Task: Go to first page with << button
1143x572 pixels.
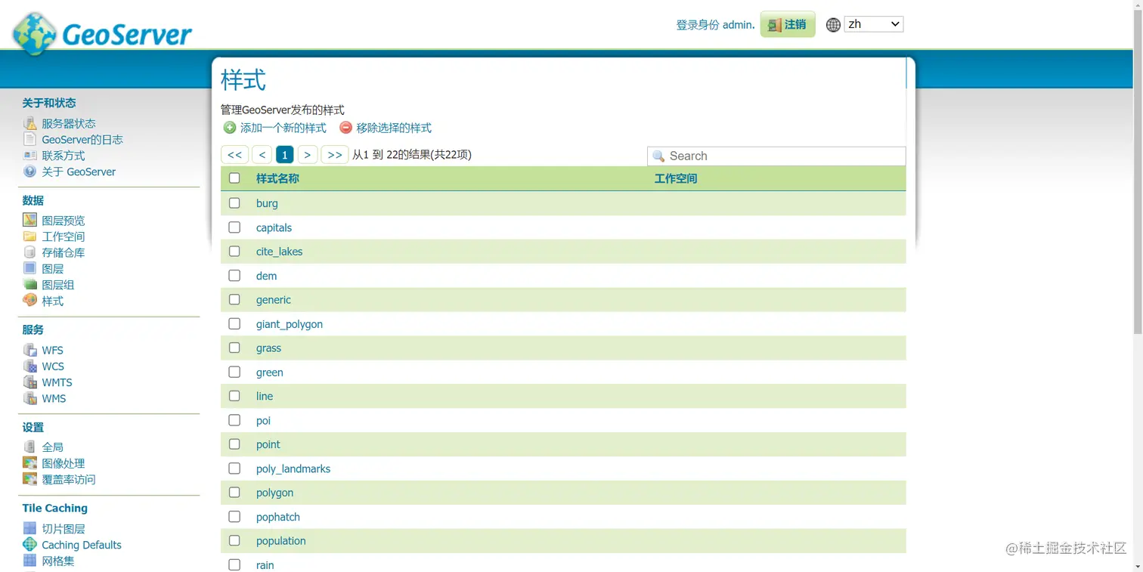Action: (x=234, y=154)
